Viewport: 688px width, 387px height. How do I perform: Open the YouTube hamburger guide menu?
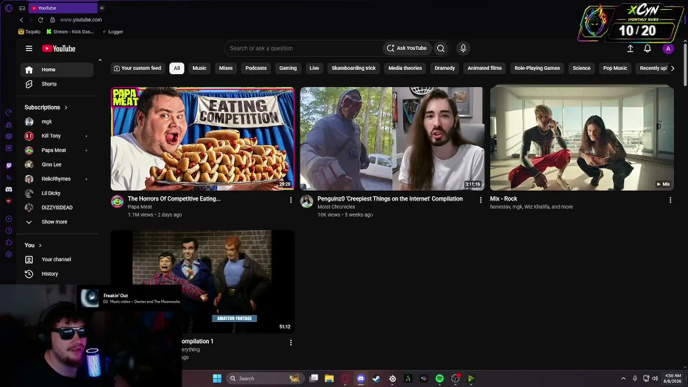[29, 48]
